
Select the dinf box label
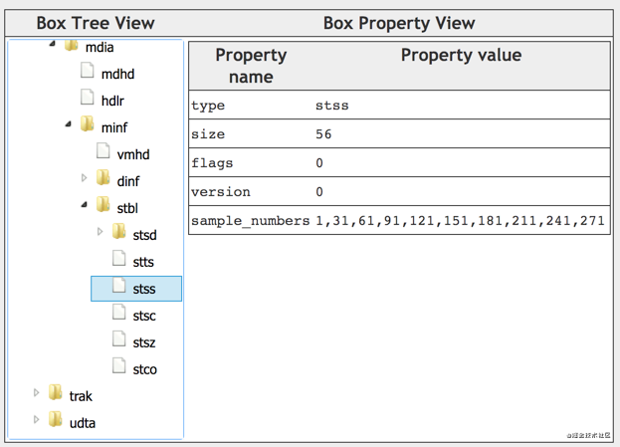click(x=128, y=181)
